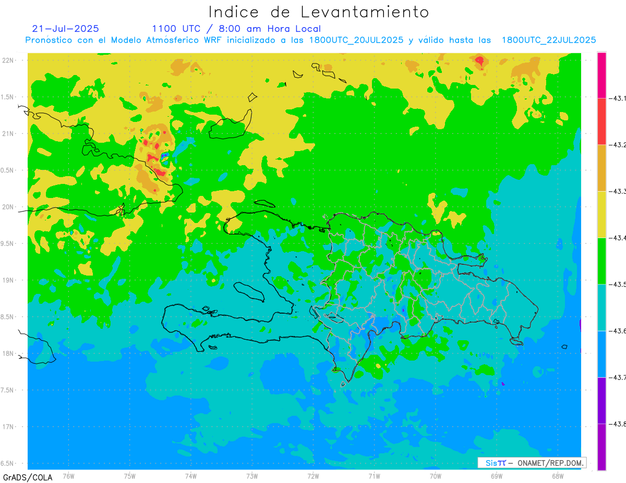626x483 pixels.
Task: Pick the yellow swatch in the legend
Action: [x=601, y=214]
